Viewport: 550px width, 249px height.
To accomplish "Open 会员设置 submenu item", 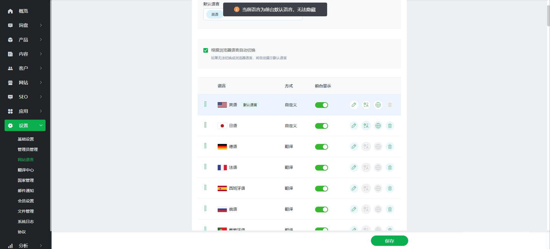I will click(26, 201).
